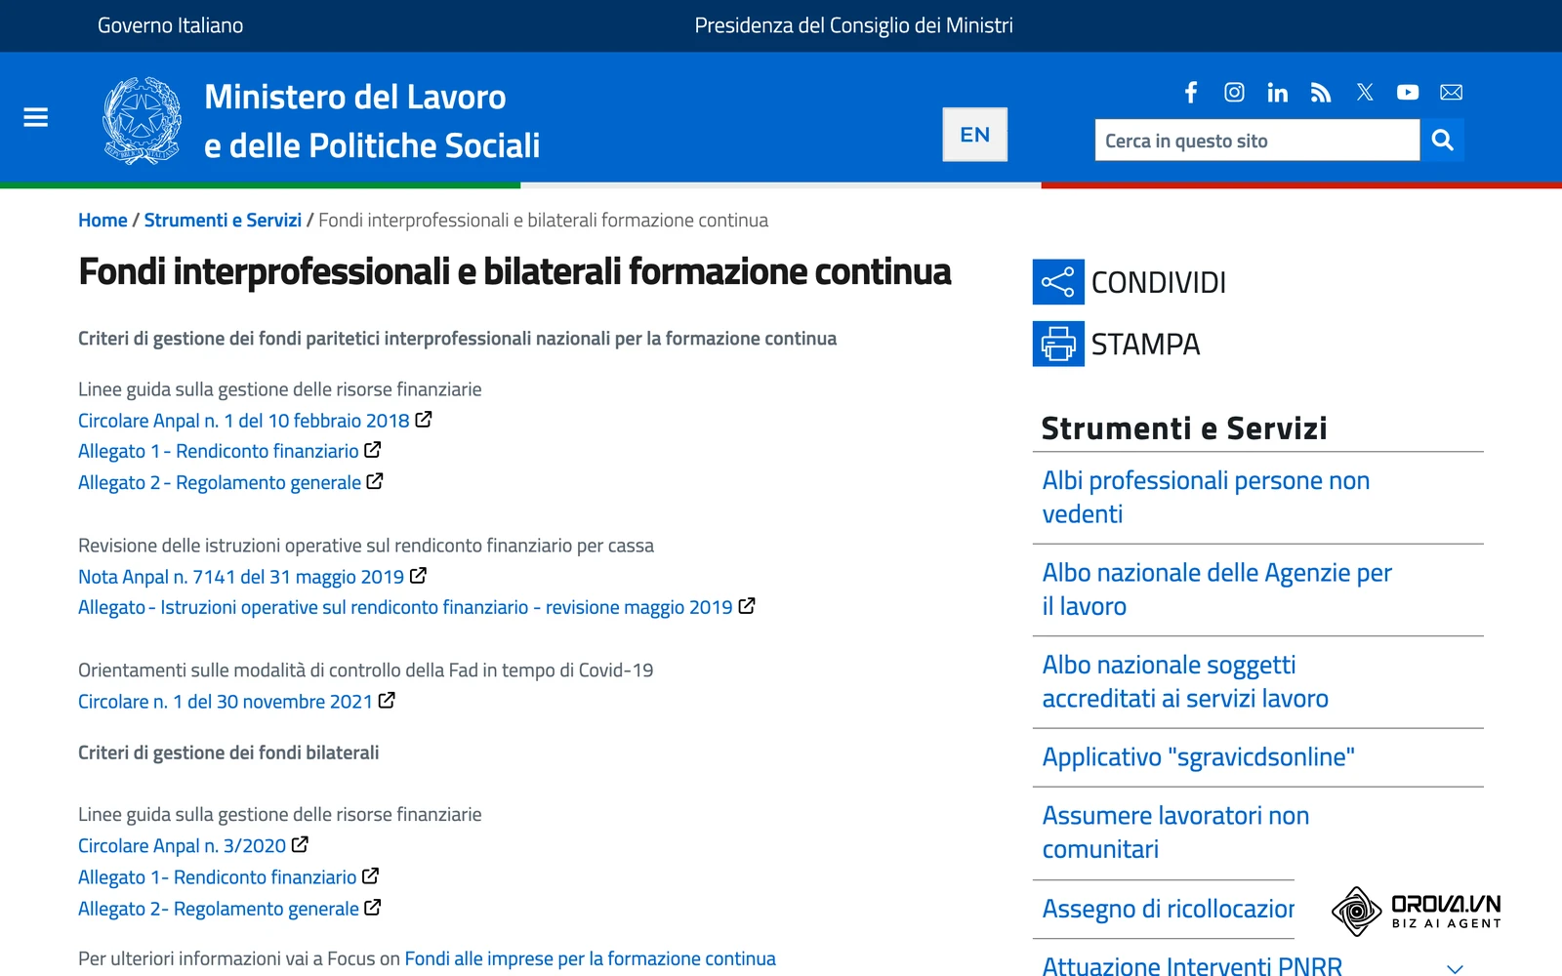This screenshot has width=1562, height=976.
Task: Click the CONDIVIDI label
Action: tap(1158, 283)
